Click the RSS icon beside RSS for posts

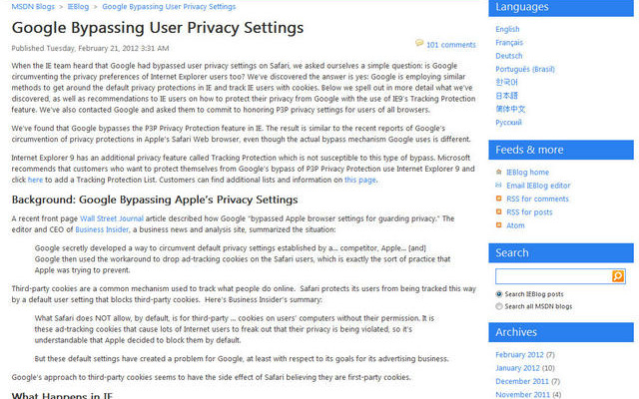pos(498,212)
